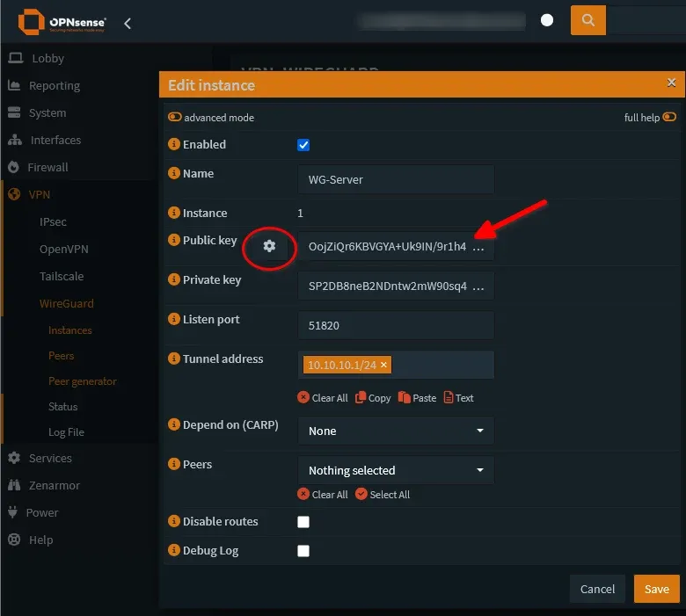Show help info for Enabled field
The height and width of the screenshot is (616, 686).
click(174, 144)
